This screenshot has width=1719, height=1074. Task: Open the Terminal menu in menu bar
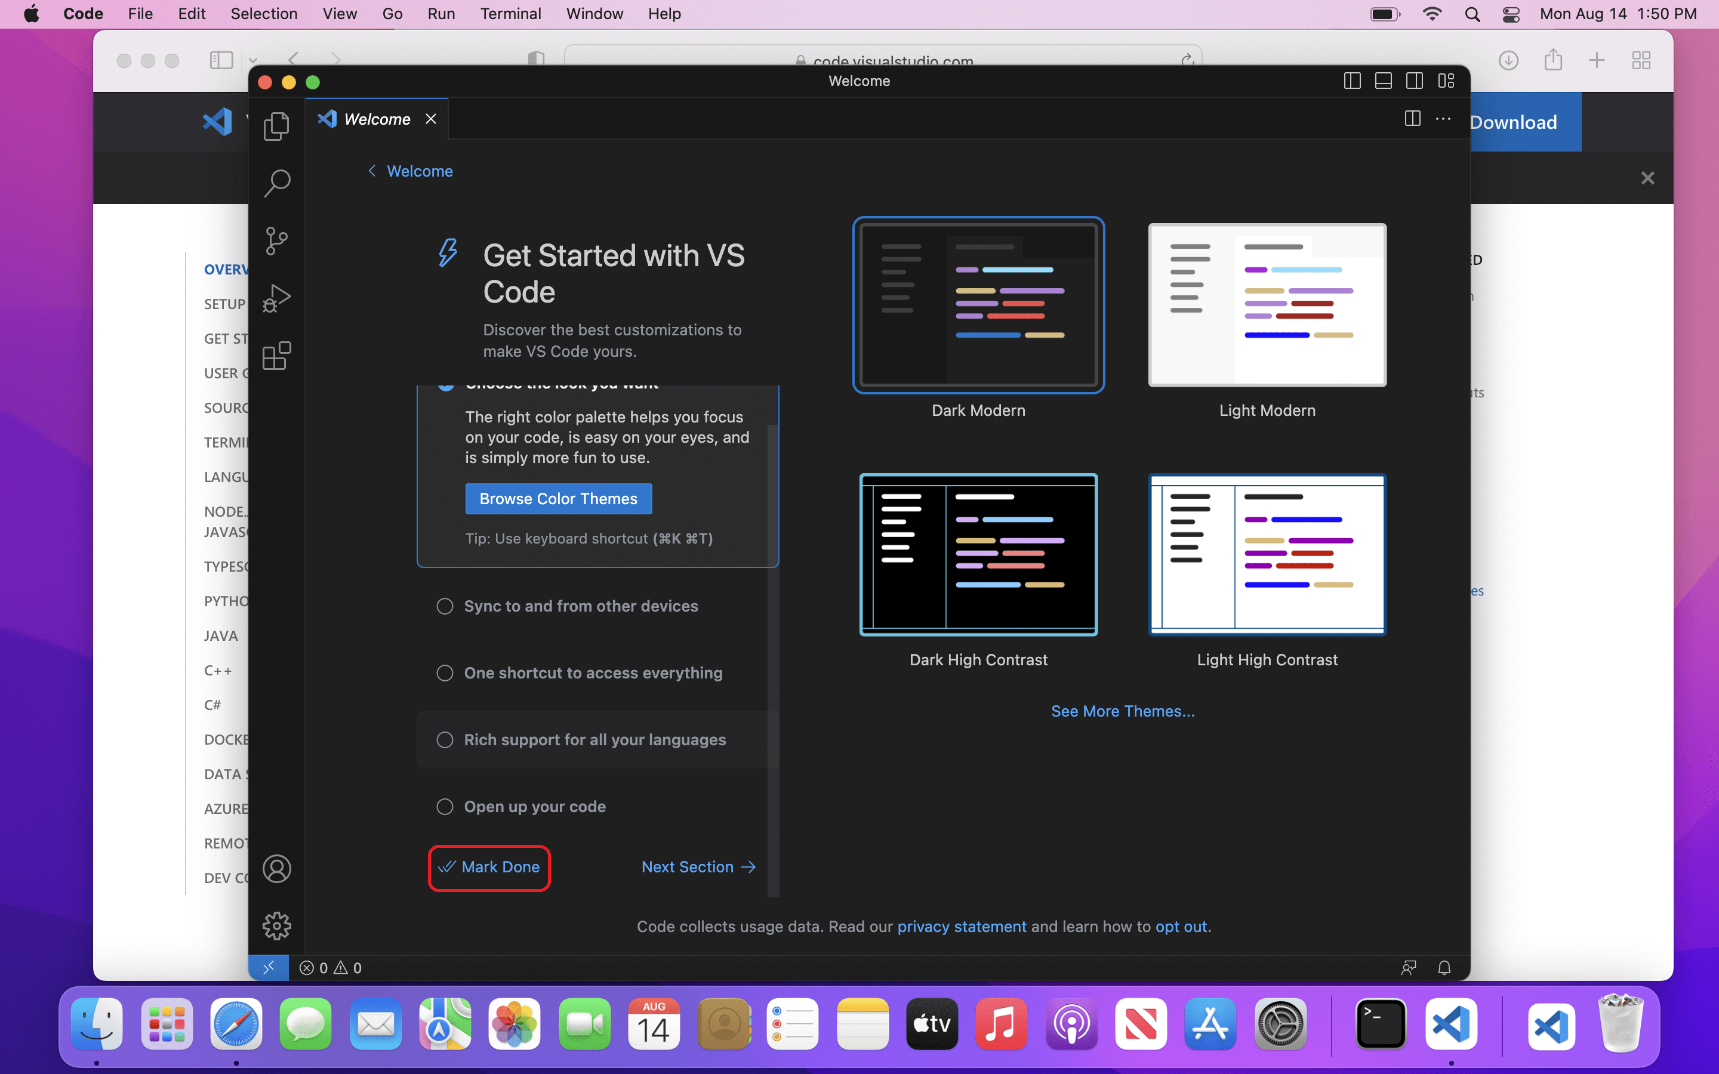[510, 14]
